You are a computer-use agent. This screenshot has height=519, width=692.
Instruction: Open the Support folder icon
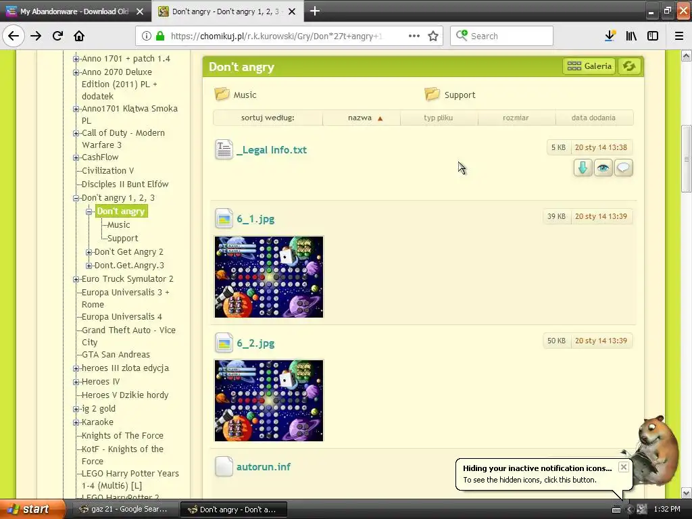tap(432, 94)
